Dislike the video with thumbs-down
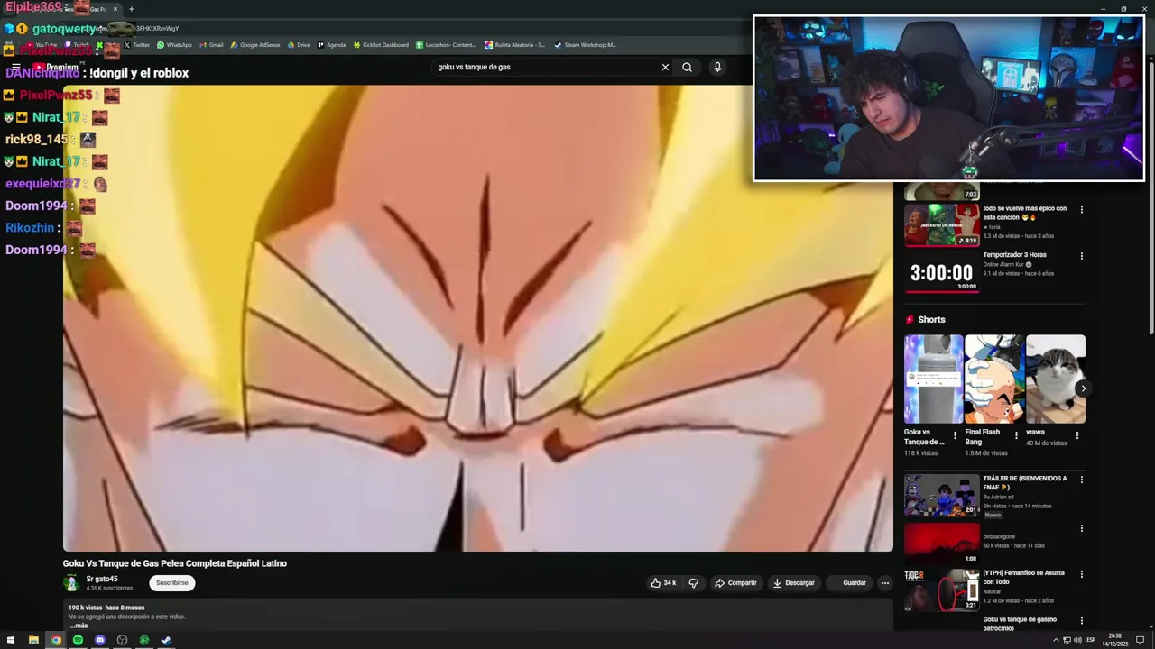This screenshot has height=649, width=1155. (693, 583)
